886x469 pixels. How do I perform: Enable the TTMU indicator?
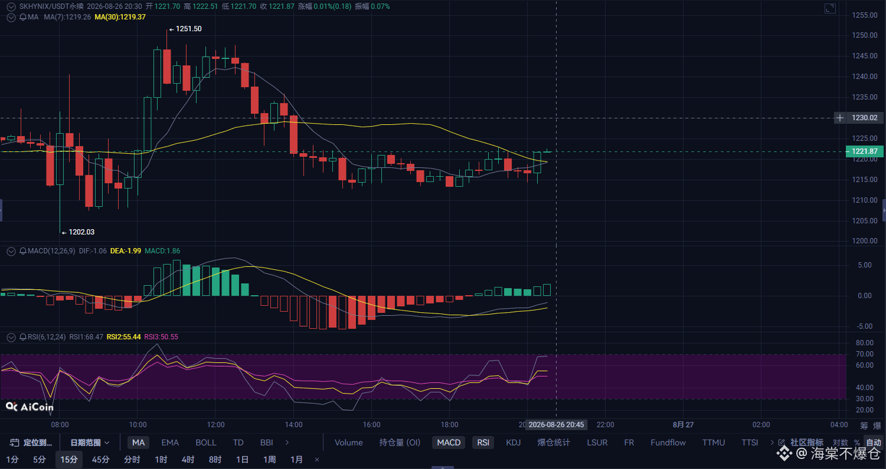(714, 442)
